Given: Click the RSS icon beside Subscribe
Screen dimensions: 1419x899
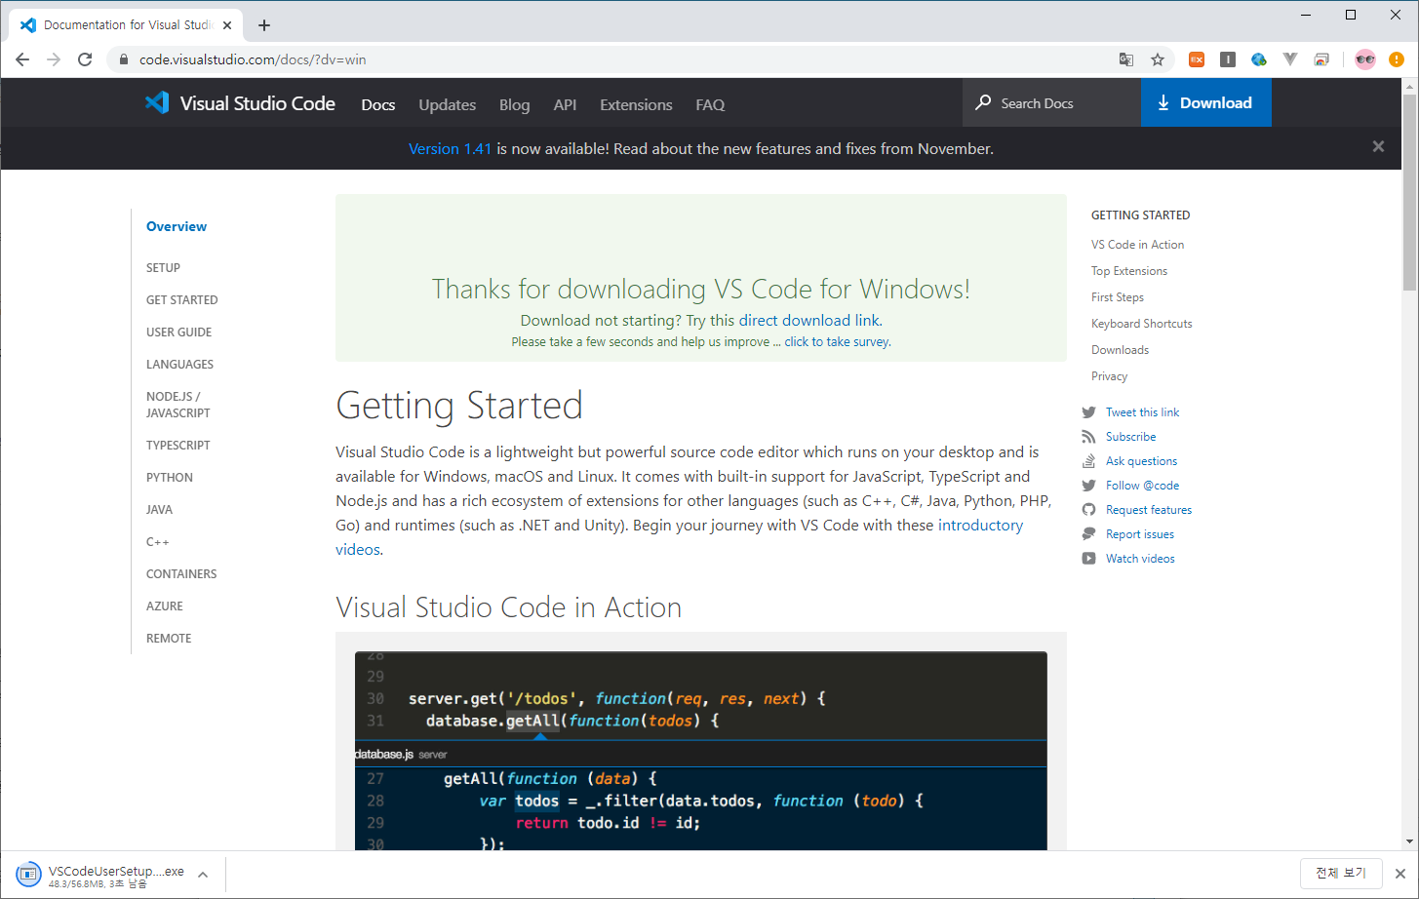Looking at the screenshot, I should coord(1088,437).
